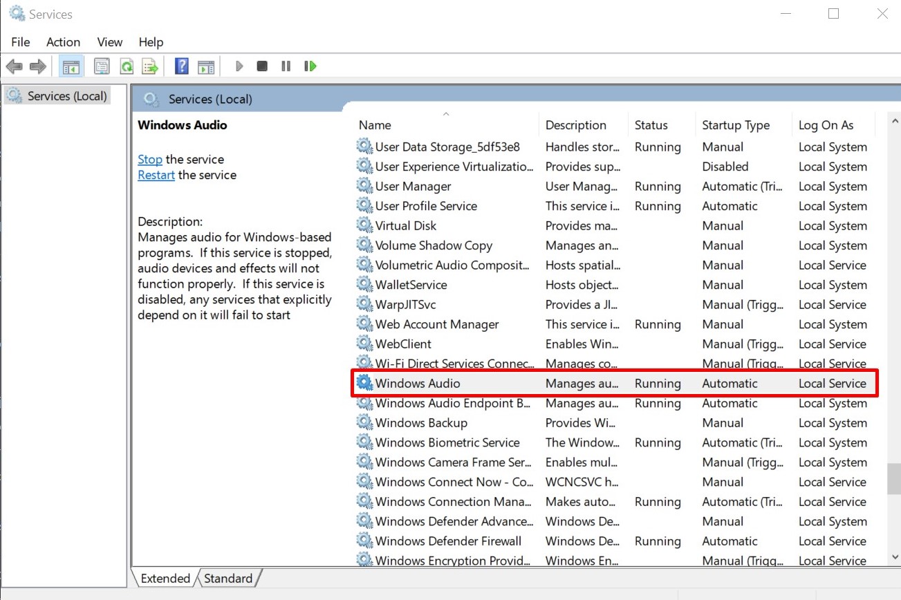Click Automatic startup type of Windows Defender Firewall
Screen dimensions: 901x600
click(730, 541)
